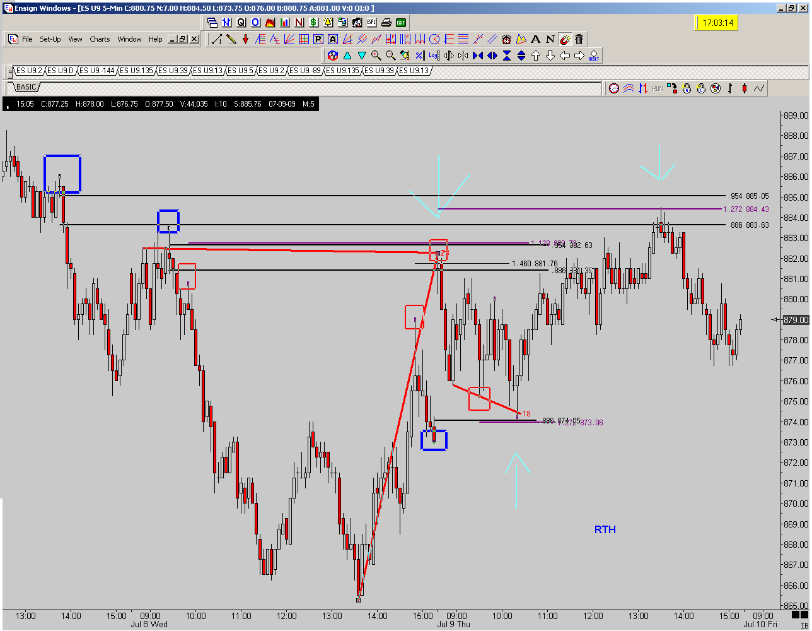Viewport: 812px width, 631px height.
Task: Toggle the magnet snap tool
Action: [x=565, y=39]
